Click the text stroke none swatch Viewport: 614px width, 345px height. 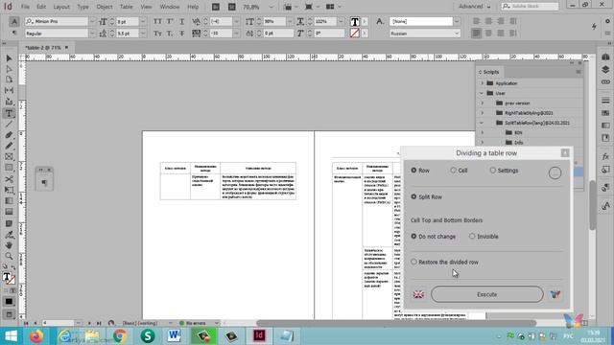coord(354,34)
